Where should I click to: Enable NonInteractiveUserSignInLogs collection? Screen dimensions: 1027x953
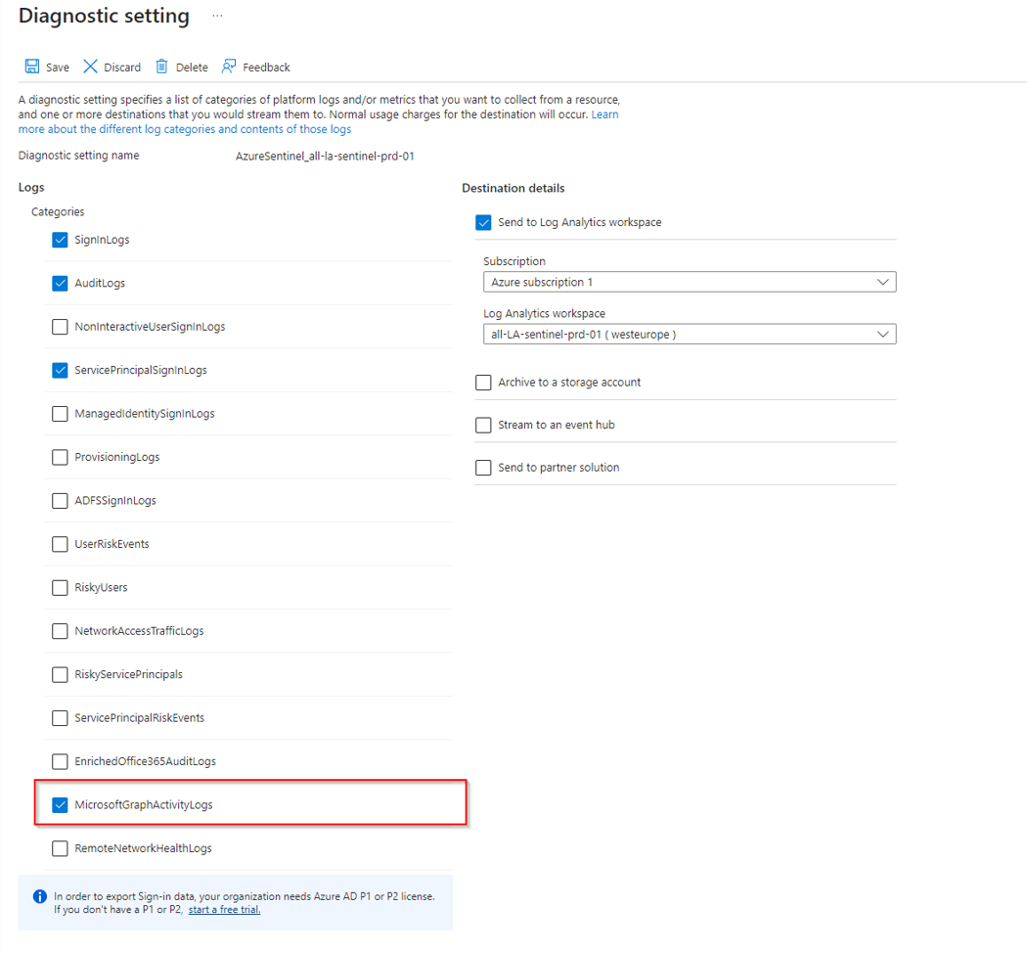point(60,326)
